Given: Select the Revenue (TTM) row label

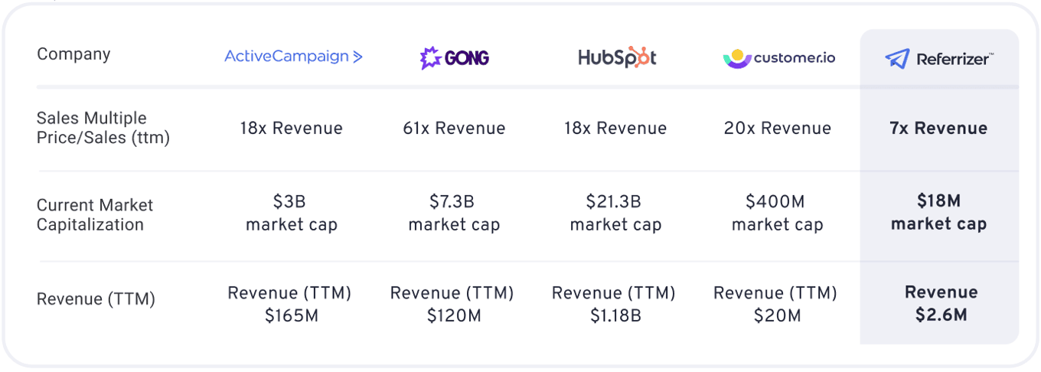Looking at the screenshot, I should coord(96,299).
